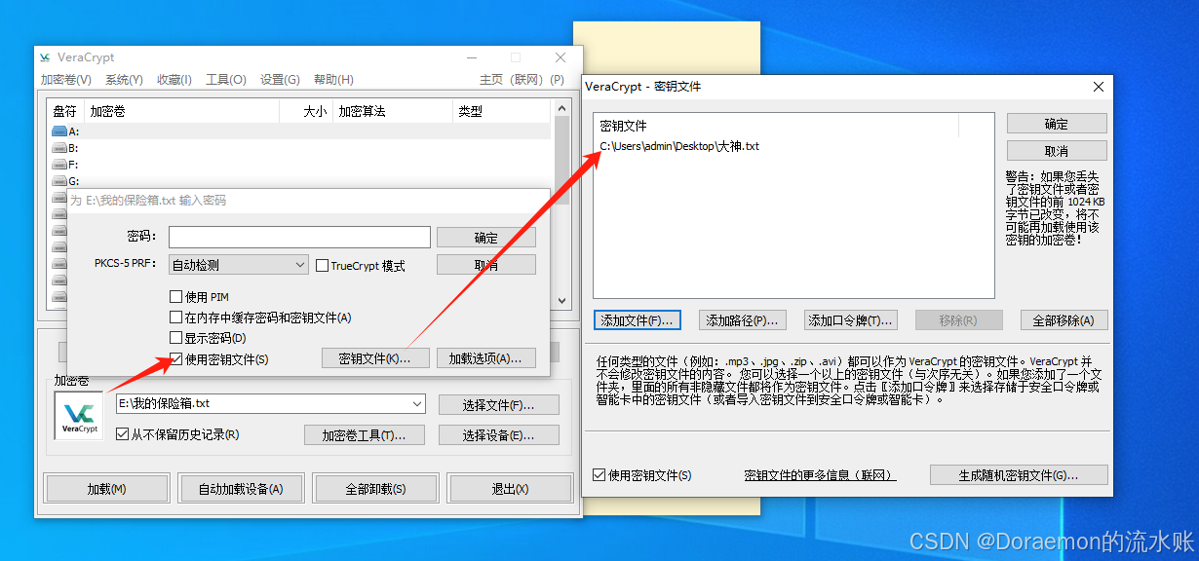Focus the 密码 input field

pos(299,238)
